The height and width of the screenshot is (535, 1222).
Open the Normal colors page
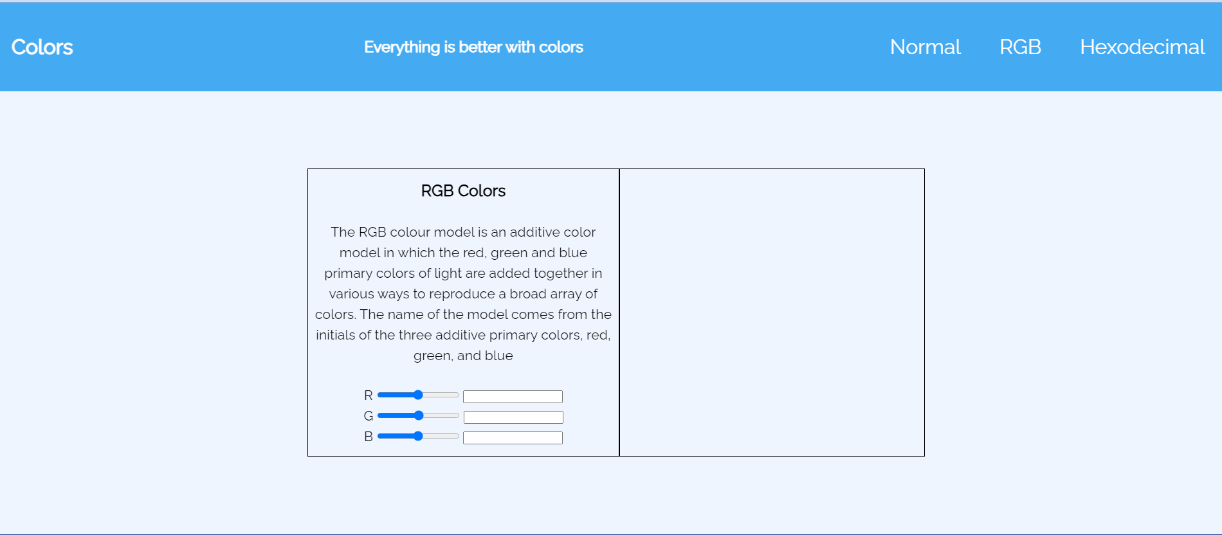pyautogui.click(x=925, y=47)
